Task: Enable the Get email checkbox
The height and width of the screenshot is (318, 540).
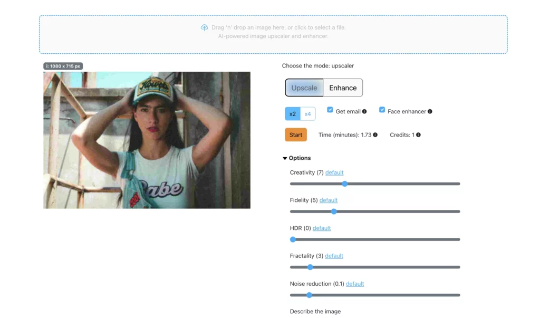Action: [330, 110]
